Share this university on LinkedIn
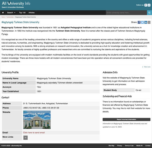 146,22
